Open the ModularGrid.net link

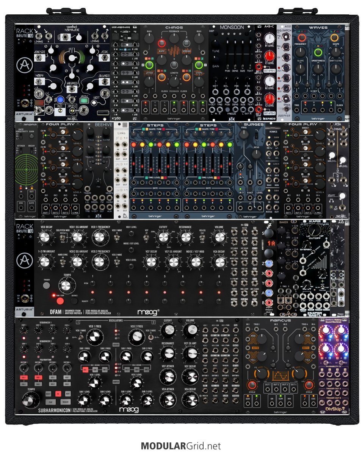point(180,446)
